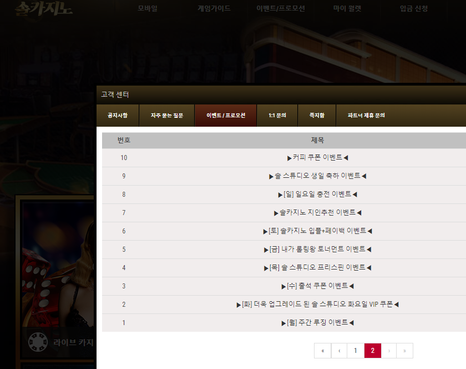
Task: Click the next page single-right arrow
Action: (389, 351)
